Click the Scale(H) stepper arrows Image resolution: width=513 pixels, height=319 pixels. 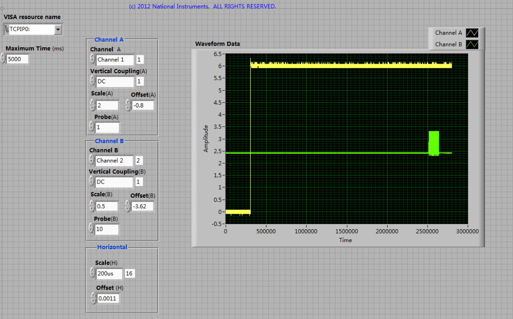pos(93,273)
